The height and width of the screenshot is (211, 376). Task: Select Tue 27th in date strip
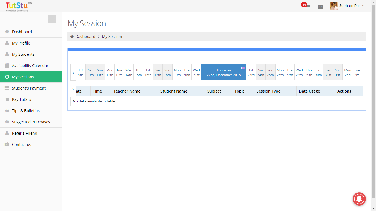click(290, 72)
